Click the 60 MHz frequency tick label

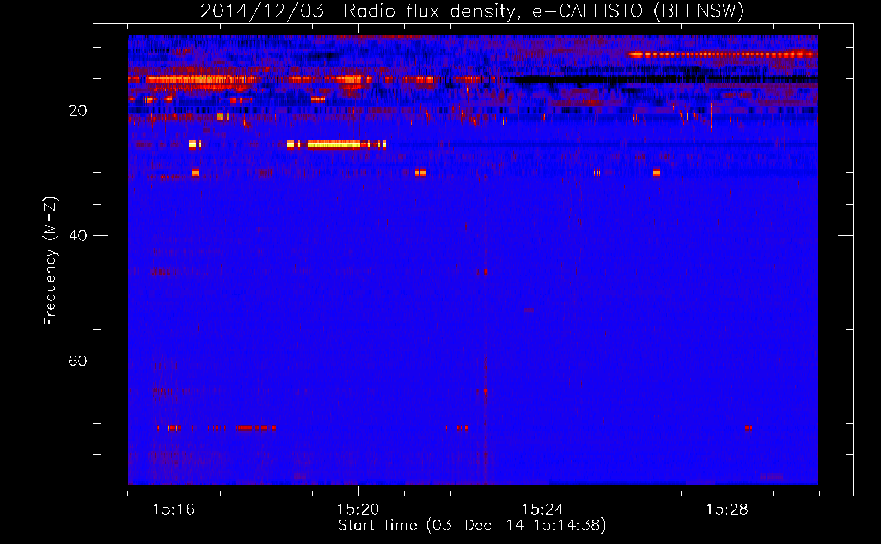78,361
